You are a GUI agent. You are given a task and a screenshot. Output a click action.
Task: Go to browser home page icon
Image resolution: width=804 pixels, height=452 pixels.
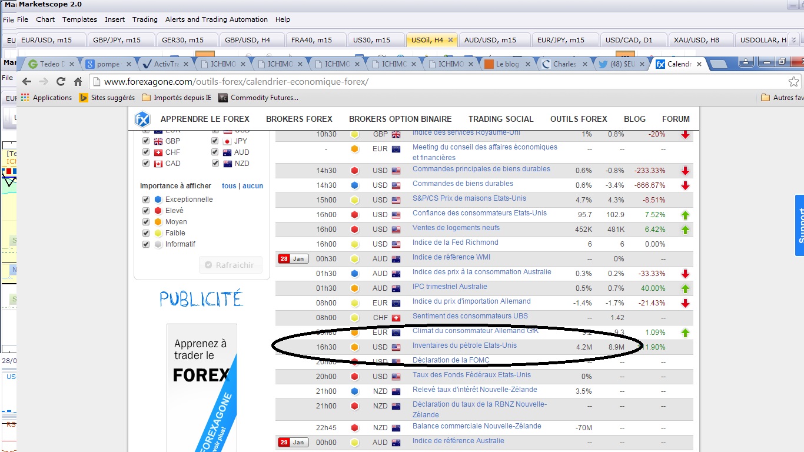78,82
